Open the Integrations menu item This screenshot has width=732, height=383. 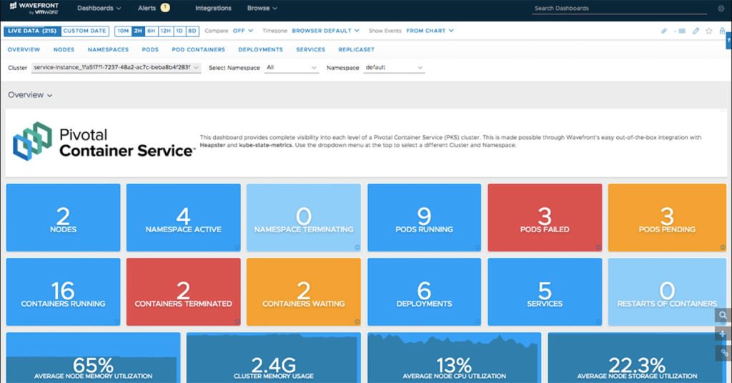(213, 9)
